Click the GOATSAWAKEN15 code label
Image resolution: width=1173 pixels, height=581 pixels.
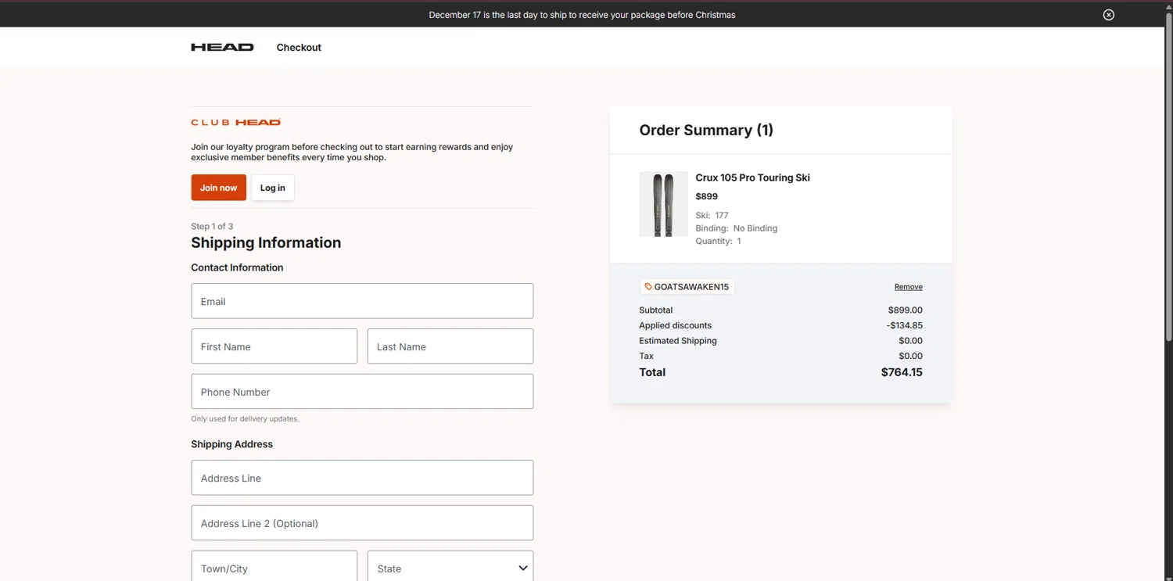tap(691, 287)
